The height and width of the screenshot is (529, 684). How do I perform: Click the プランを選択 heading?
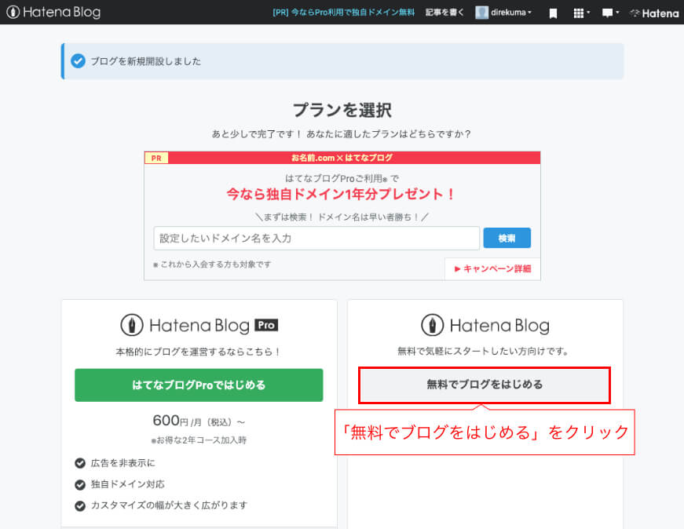[342, 110]
